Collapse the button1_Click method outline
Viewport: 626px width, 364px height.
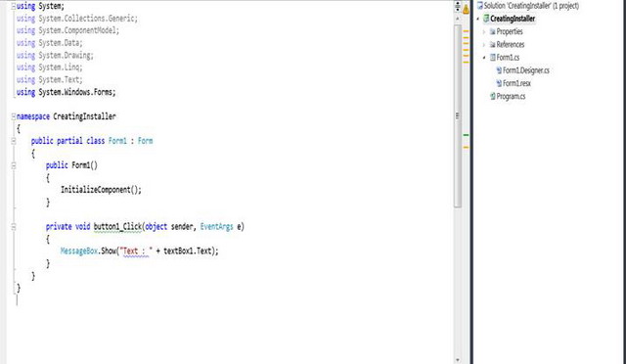coord(14,227)
